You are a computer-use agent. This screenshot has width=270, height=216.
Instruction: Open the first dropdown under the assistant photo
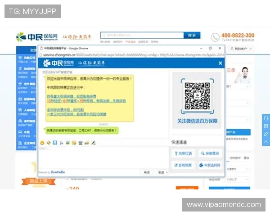(238, 86)
